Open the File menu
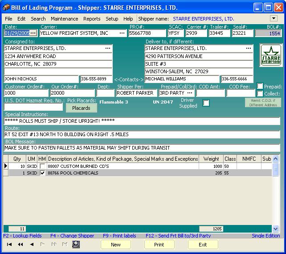The width and height of the screenshot is (286, 254). 8,19
